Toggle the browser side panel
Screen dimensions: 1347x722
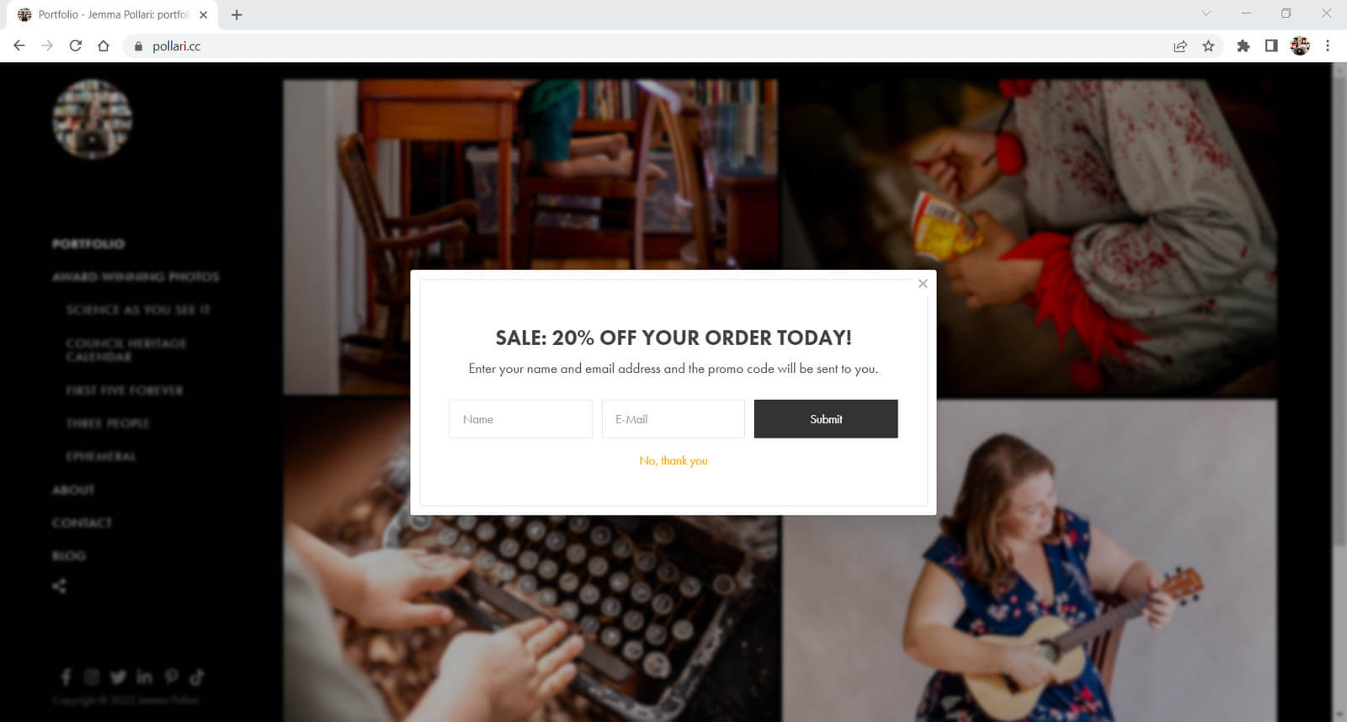(x=1271, y=46)
